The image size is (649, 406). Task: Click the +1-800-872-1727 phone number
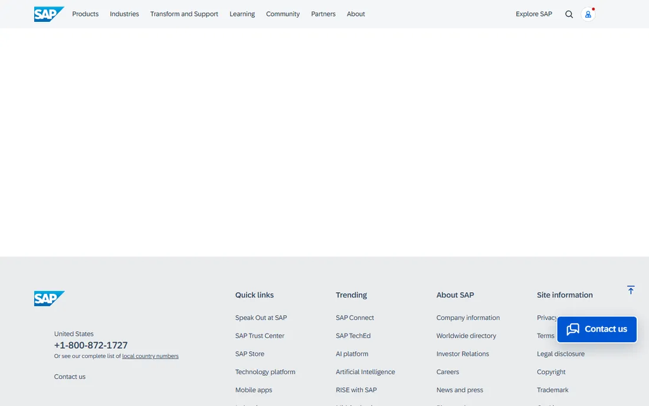point(91,345)
